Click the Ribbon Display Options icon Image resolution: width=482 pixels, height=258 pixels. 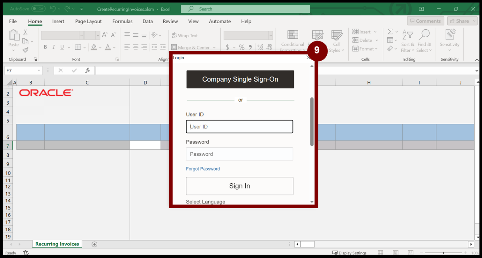[x=421, y=9]
